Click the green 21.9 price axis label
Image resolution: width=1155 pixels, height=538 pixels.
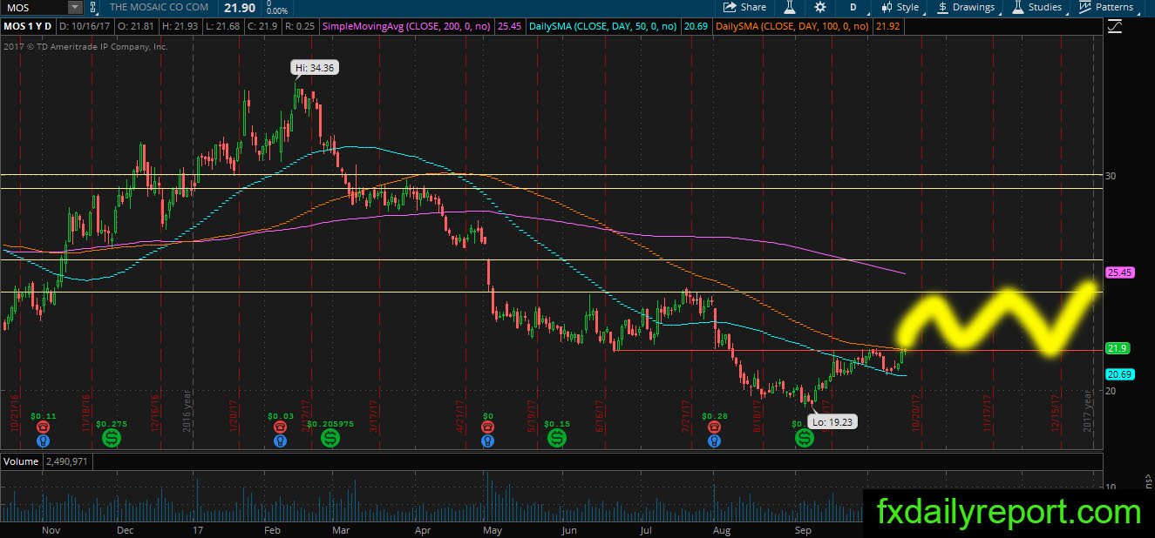(x=1116, y=348)
